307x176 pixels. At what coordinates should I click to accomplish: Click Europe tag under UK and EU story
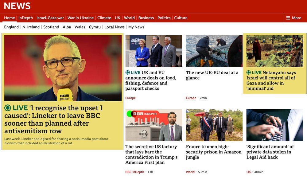pyautogui.click(x=130, y=98)
